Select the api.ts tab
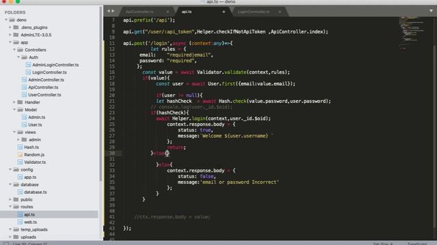 pyautogui.click(x=186, y=12)
